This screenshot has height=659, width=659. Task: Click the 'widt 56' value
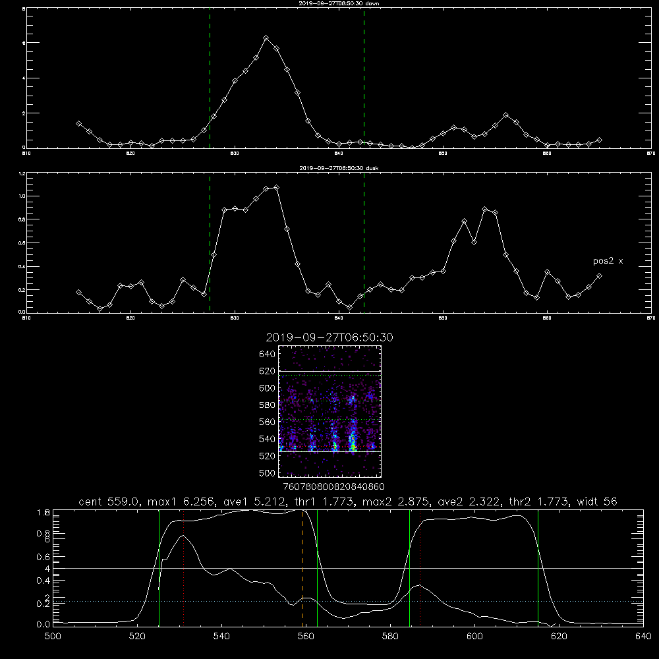[x=597, y=501]
